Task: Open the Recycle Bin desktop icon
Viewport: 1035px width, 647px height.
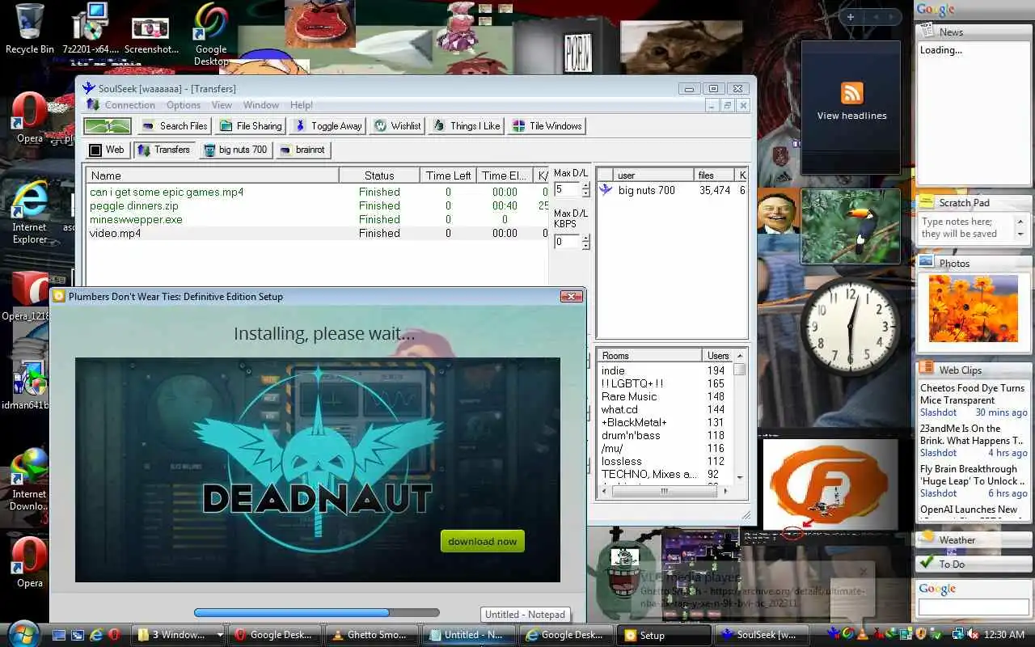Action: coord(29,28)
